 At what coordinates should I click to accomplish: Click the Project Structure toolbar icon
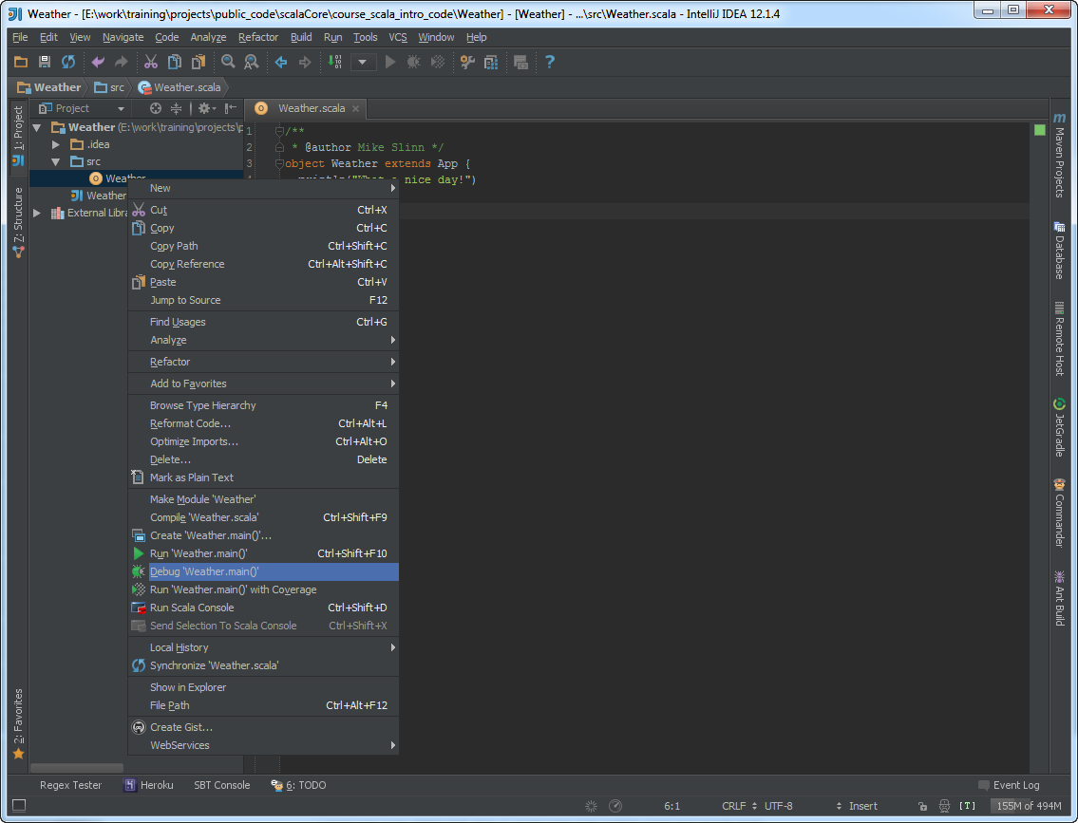click(491, 62)
